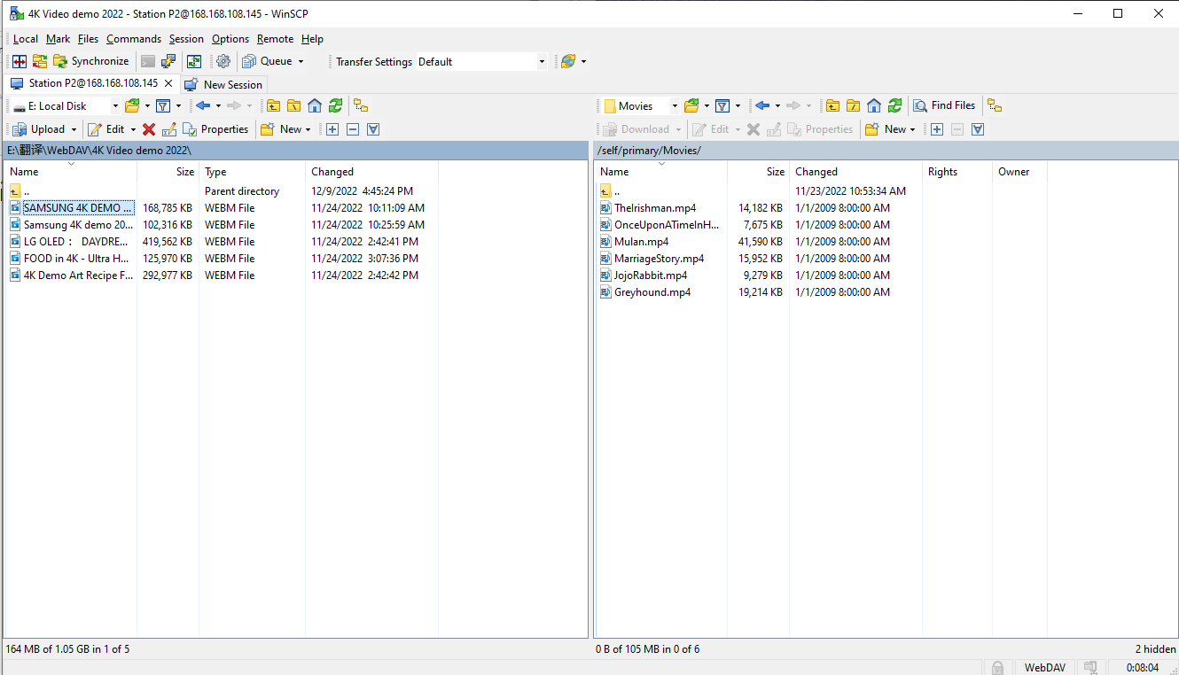1179x675 pixels.
Task: Click the Synchronize Browsing icon beside Compare Directories
Action: pos(40,61)
